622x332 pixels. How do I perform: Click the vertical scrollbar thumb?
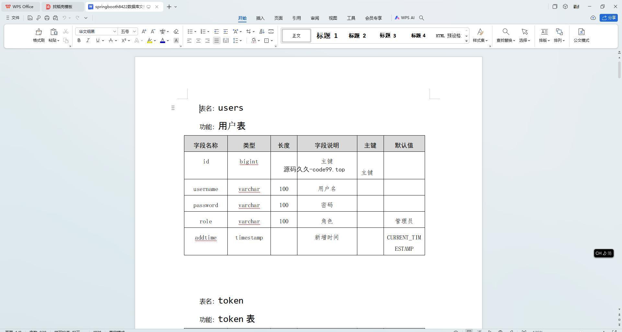[x=619, y=69]
